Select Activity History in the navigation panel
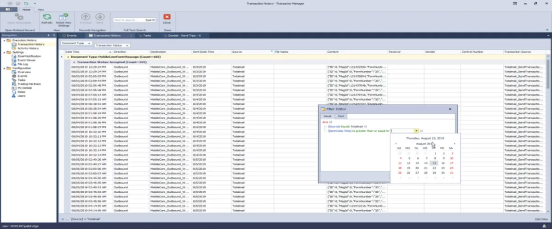Screen dimensions: 552x229 coord(28,48)
